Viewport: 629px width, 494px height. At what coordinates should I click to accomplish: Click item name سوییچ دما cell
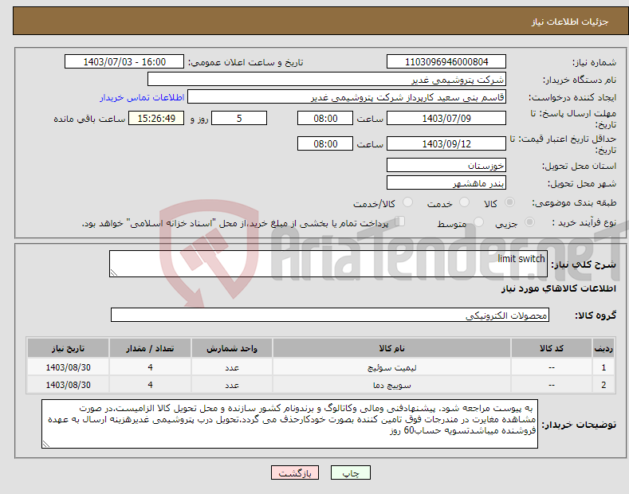point(391,385)
